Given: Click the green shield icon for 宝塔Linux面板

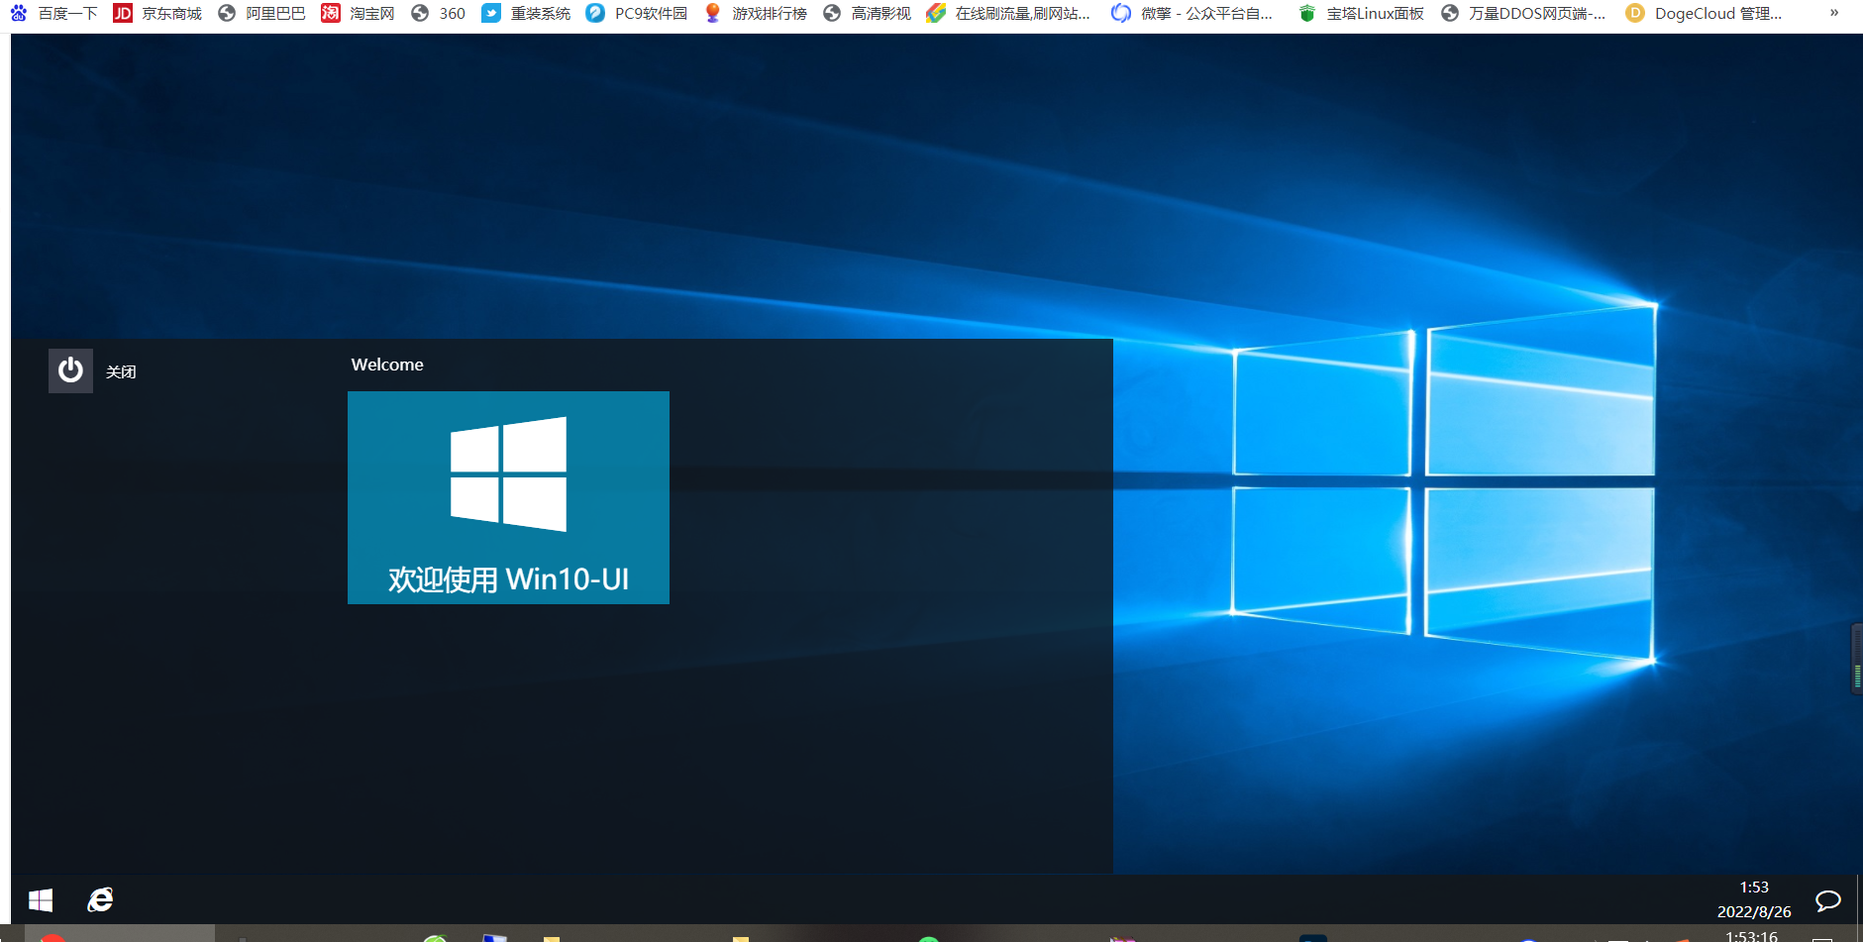Looking at the screenshot, I should point(1306,13).
